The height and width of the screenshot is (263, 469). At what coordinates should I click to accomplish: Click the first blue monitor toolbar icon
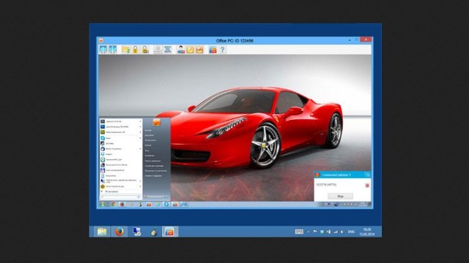(x=103, y=50)
